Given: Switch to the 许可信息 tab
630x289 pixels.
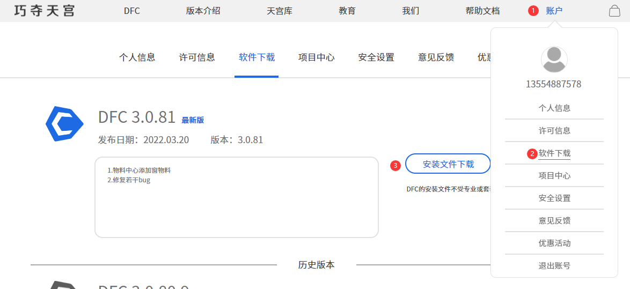Looking at the screenshot, I should click(x=197, y=57).
